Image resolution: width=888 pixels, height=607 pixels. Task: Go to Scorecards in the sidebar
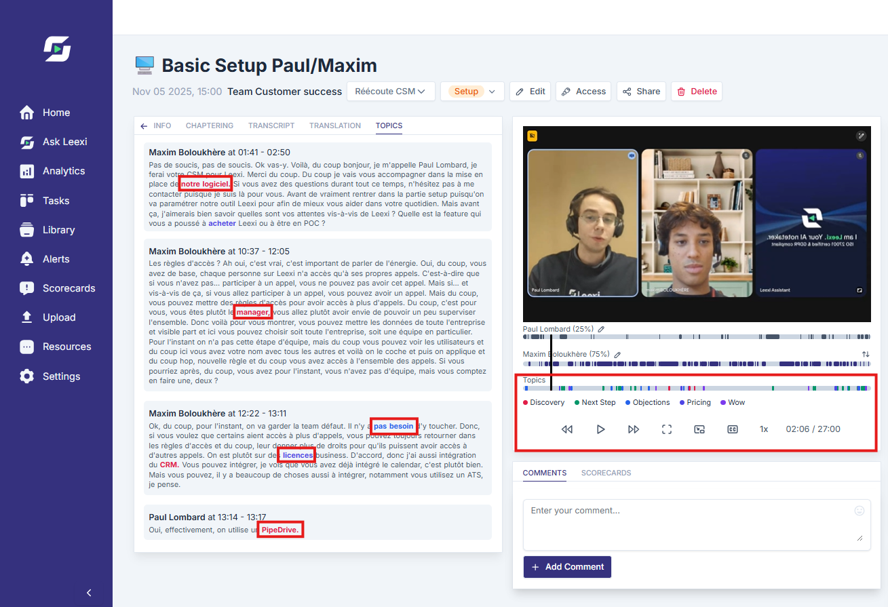pyautogui.click(x=57, y=288)
